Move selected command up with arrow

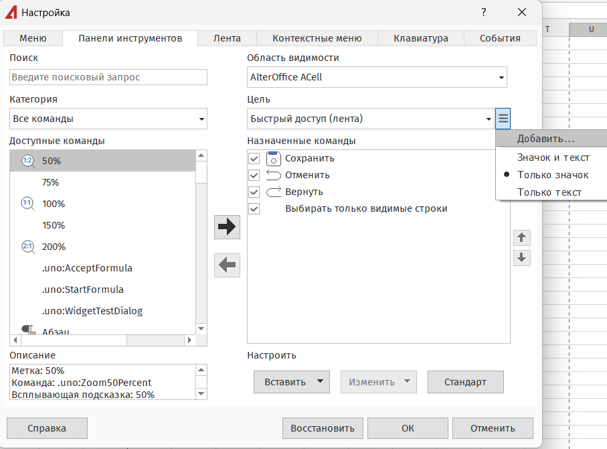(522, 238)
